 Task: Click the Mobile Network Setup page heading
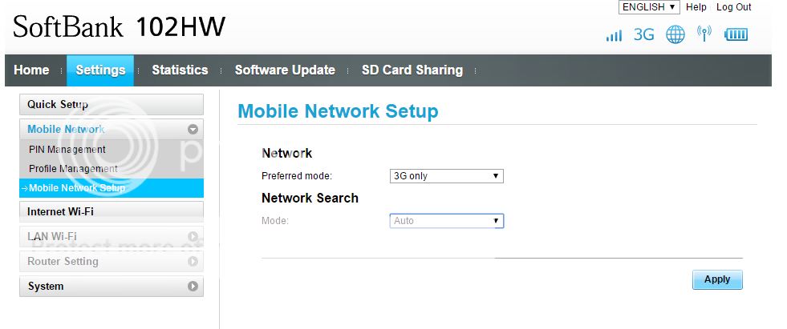(x=338, y=111)
